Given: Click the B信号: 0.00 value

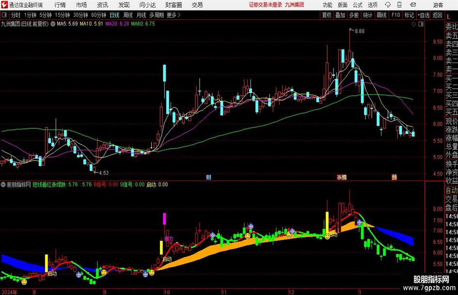Looking at the screenshot, I should click(106, 185).
